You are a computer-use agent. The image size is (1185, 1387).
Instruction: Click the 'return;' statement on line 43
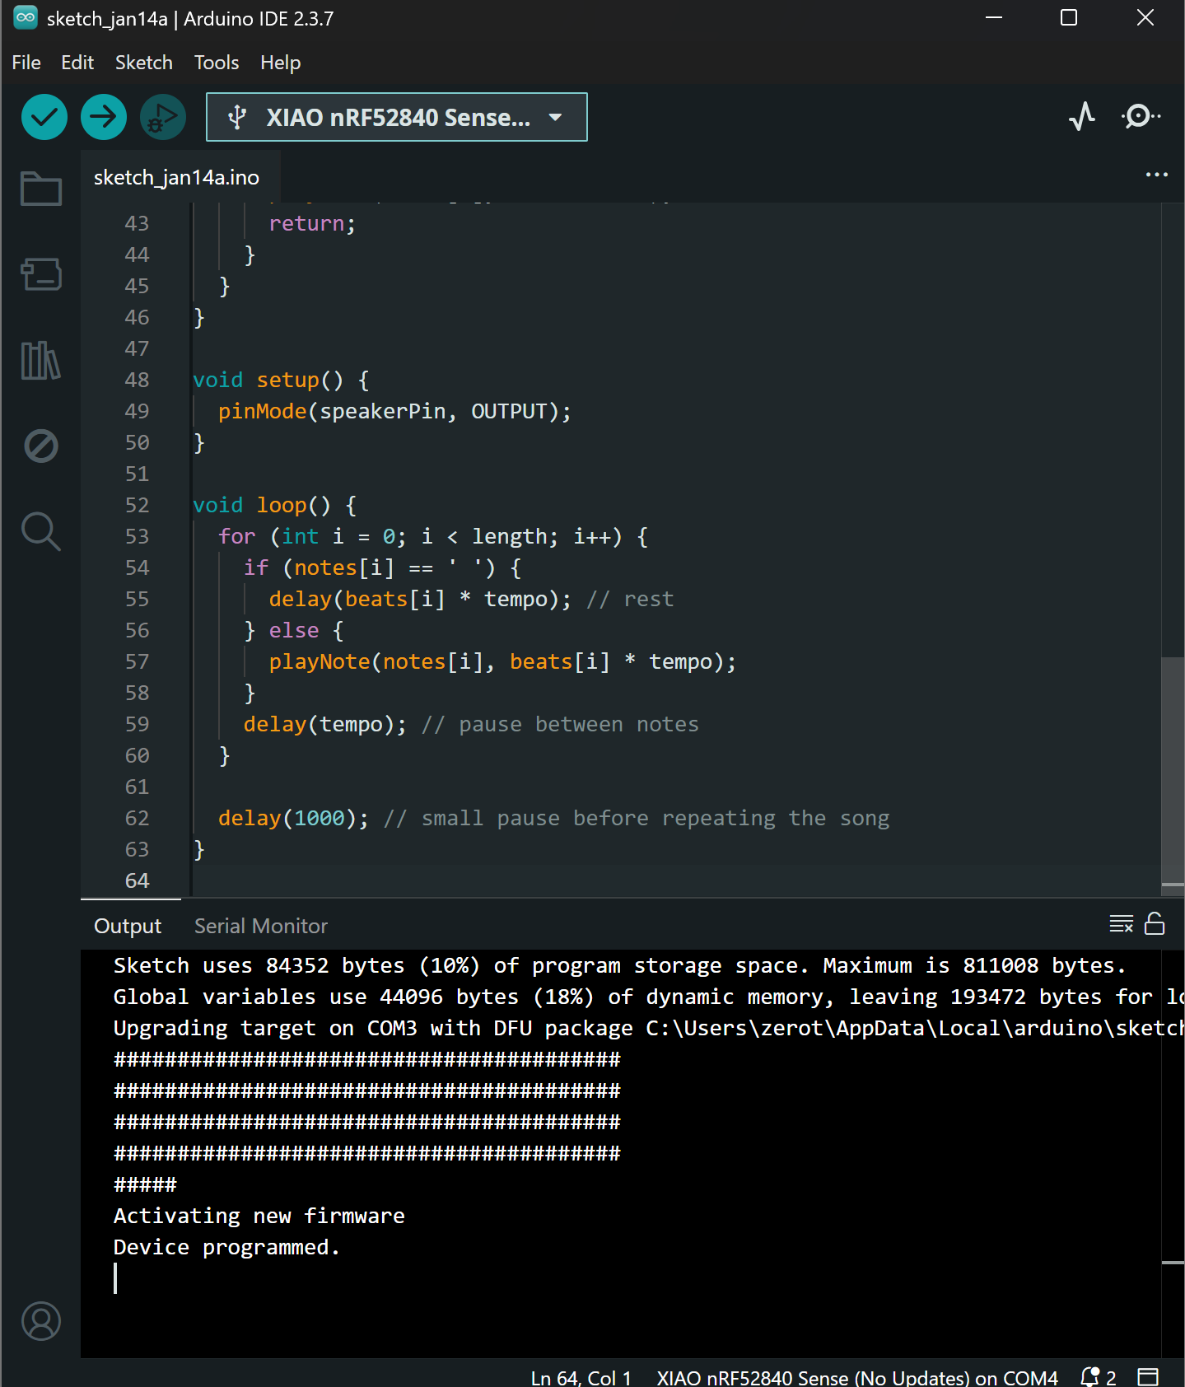[312, 223]
